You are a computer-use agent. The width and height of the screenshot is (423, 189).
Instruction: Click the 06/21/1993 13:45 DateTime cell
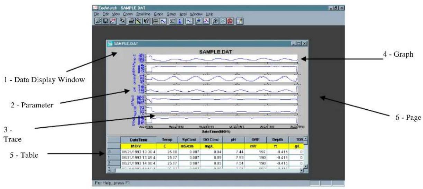click(x=138, y=157)
